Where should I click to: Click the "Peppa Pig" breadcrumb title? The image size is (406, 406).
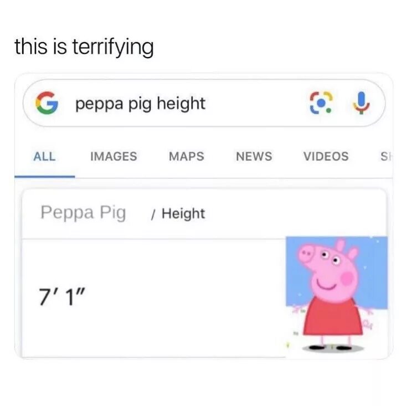pos(83,213)
